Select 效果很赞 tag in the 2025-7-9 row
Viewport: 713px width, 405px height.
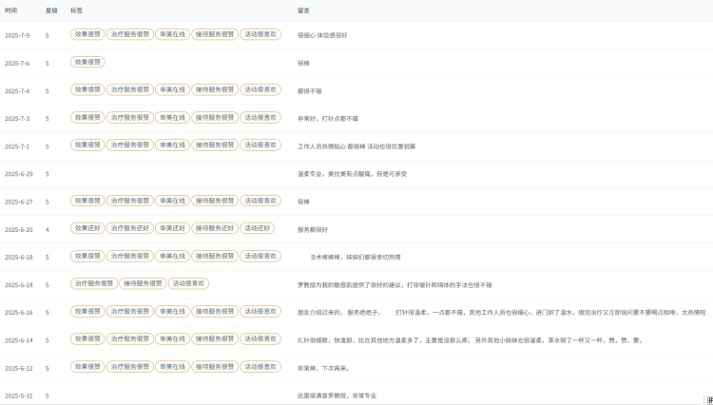[x=87, y=34]
